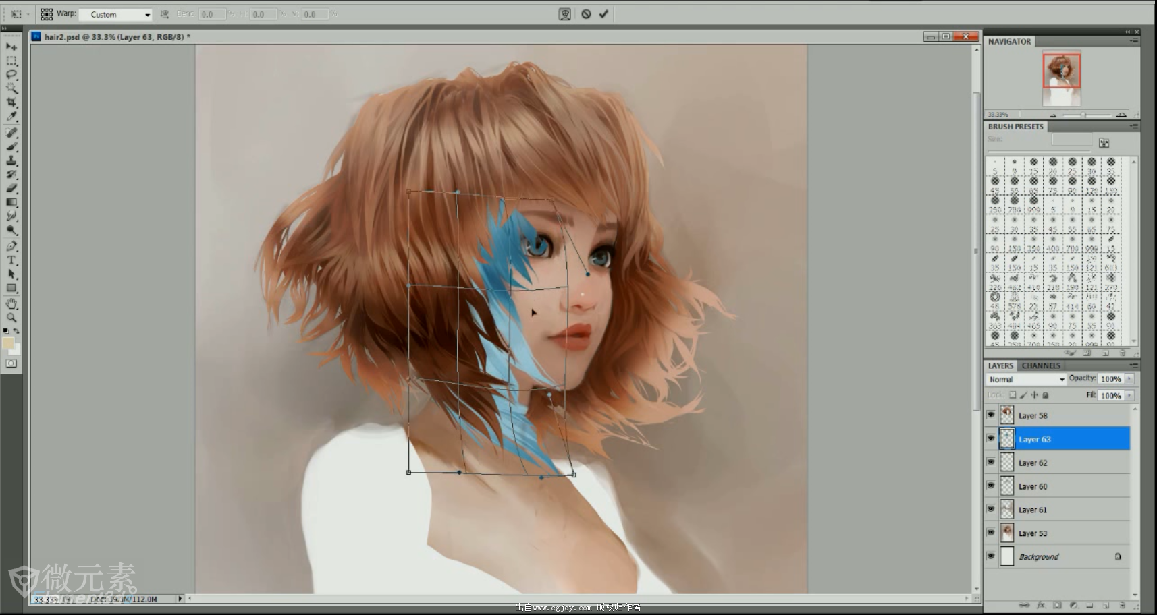Screen dimensions: 1157x615
Task: Open the Navigator panel menu
Action: click(1133, 41)
